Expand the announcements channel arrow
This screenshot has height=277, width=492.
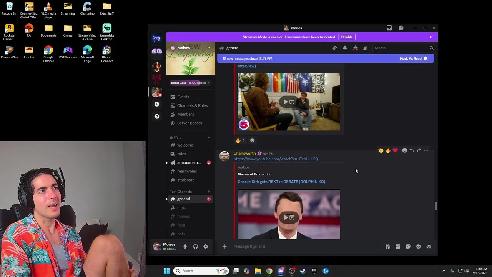point(167,163)
